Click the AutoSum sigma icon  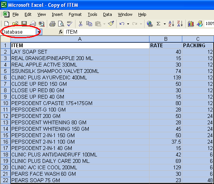pos(158,24)
